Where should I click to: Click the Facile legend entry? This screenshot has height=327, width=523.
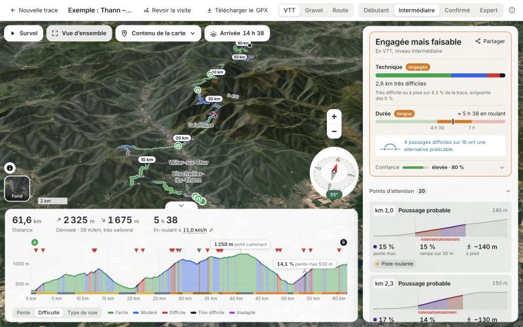click(118, 313)
